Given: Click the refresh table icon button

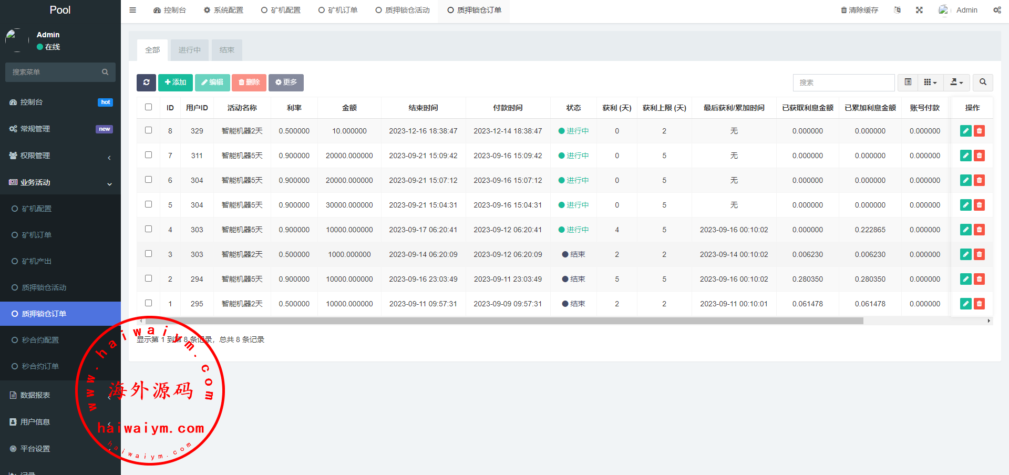Looking at the screenshot, I should pyautogui.click(x=146, y=82).
